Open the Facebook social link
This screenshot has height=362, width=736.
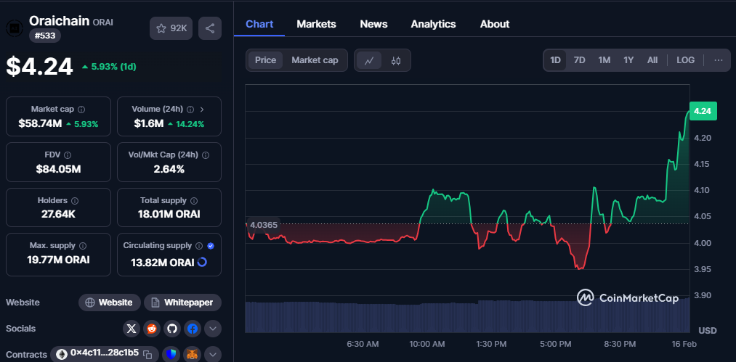[193, 329]
